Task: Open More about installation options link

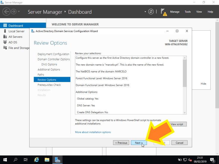Action: [93, 132]
